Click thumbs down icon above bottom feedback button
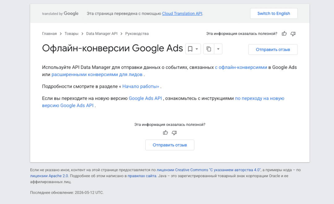The image size is (334, 204). (174, 133)
